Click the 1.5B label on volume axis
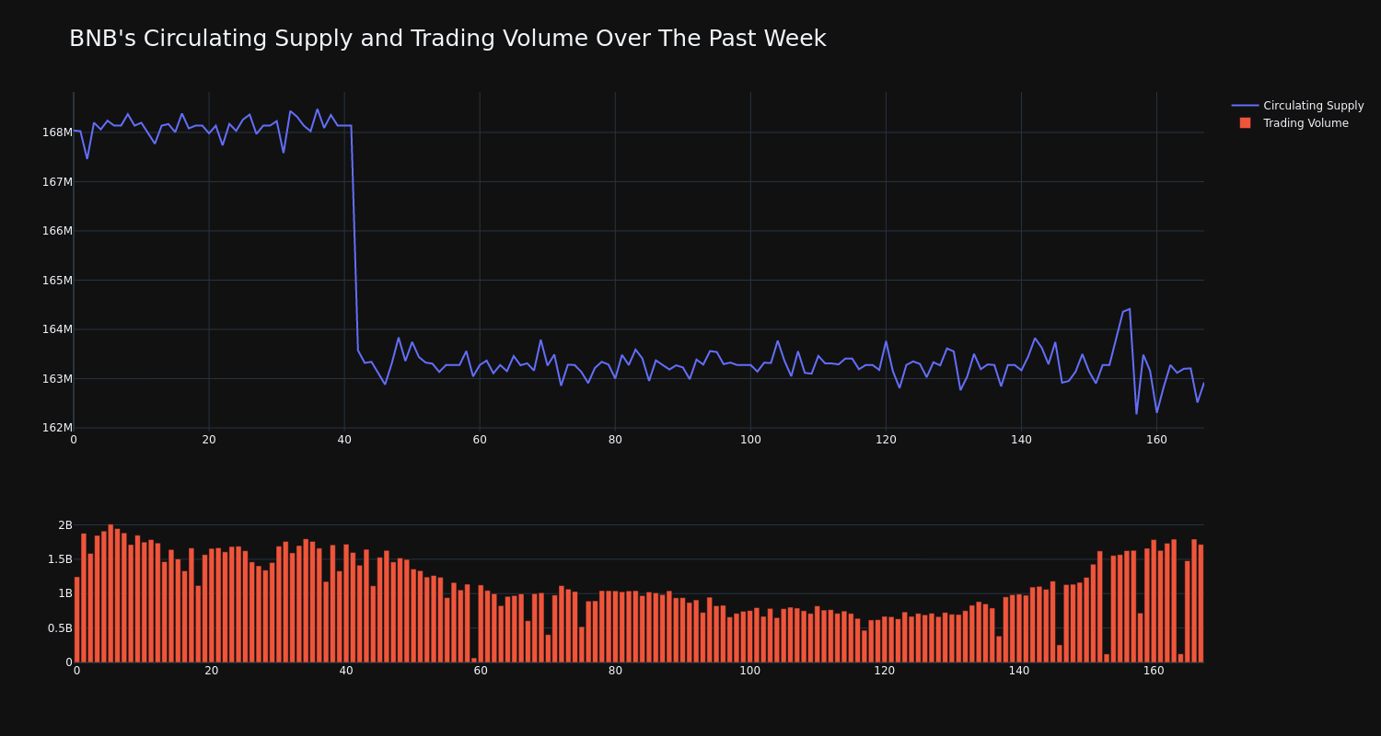This screenshot has width=1381, height=736. click(60, 559)
